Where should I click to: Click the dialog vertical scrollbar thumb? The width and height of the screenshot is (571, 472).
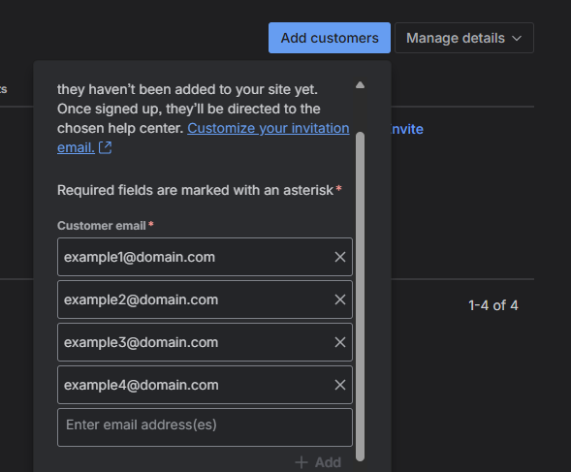[360, 297]
